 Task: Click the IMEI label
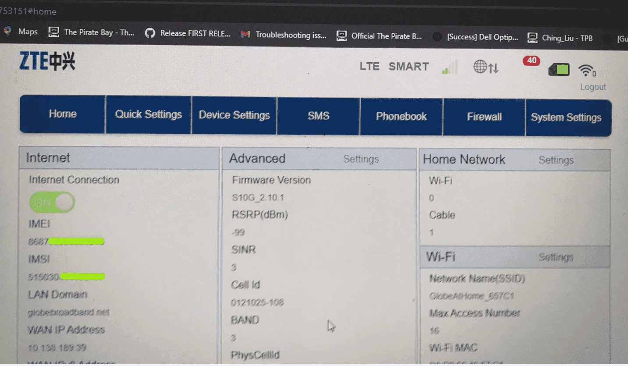click(x=39, y=224)
